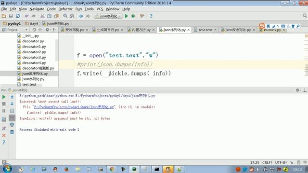This screenshot has height=173, width=308.
Task: Open the Navigate menu
Action: (37, 9)
